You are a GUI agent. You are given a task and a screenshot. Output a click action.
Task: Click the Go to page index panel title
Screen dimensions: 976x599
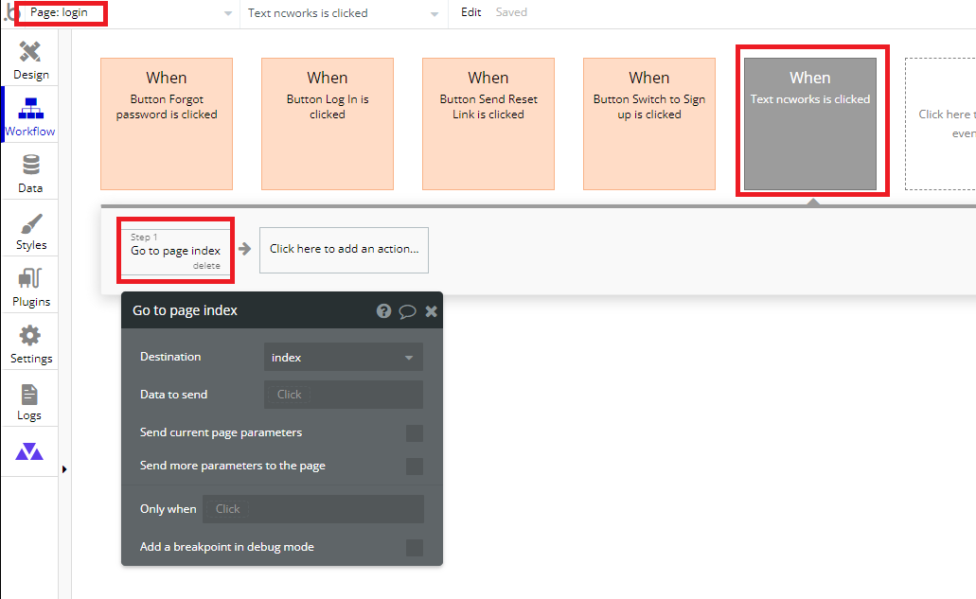click(185, 310)
